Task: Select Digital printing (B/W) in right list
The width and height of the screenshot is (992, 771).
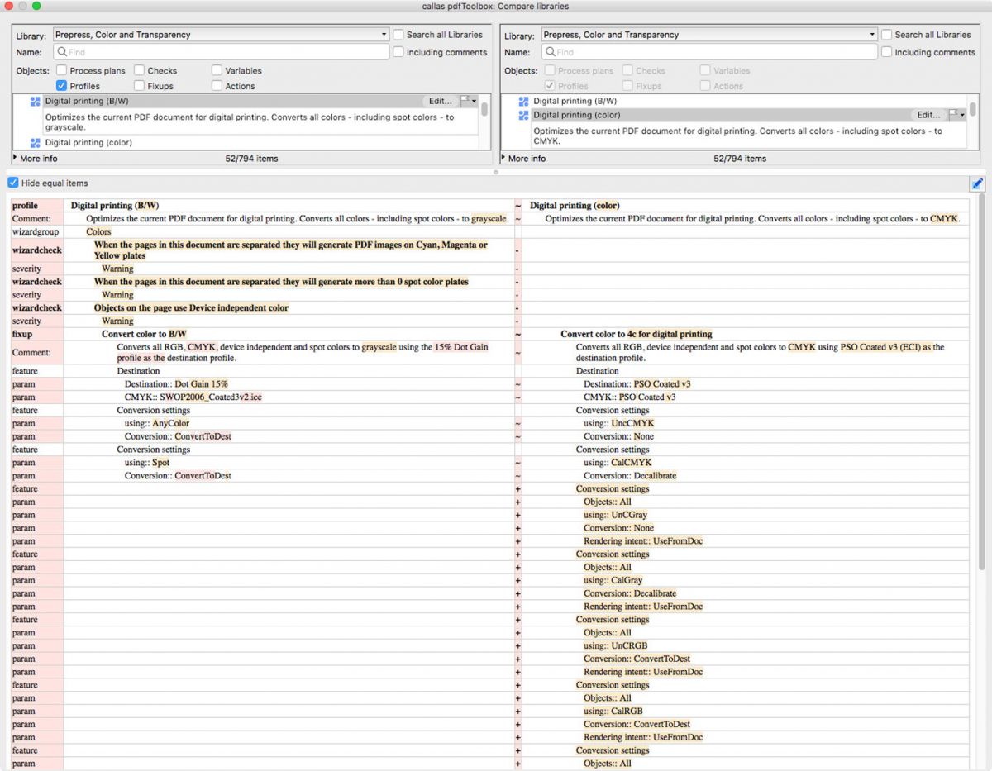Action: coord(575,102)
